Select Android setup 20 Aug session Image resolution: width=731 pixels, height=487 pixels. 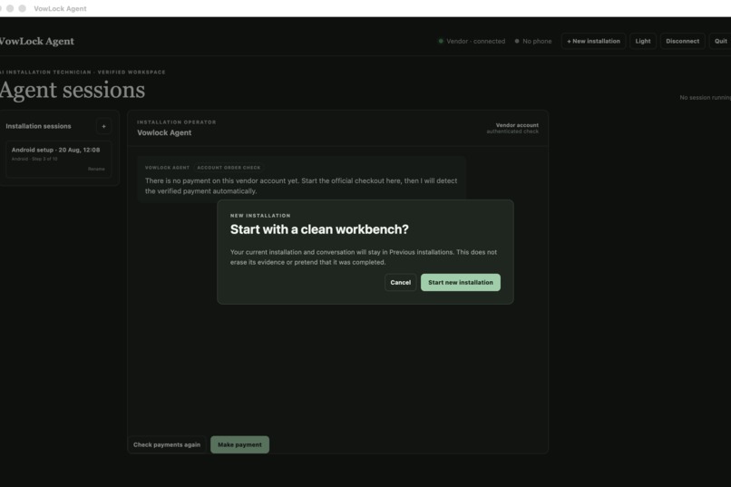59,159
